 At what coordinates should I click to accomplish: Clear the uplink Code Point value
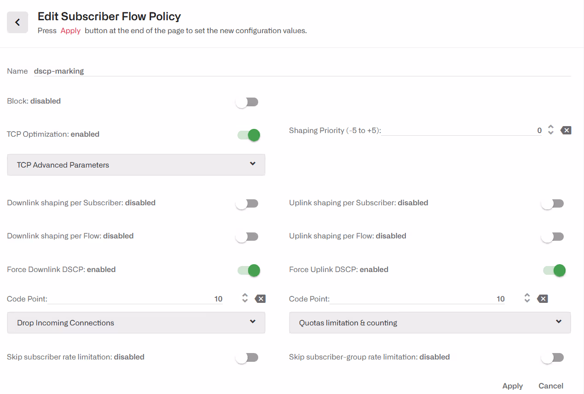[x=543, y=299]
